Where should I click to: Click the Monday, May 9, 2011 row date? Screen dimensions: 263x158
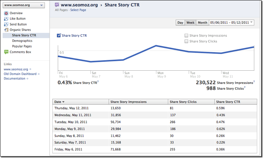click(70, 129)
